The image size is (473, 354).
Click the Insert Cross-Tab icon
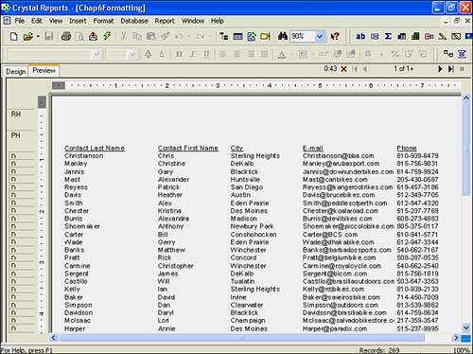tap(402, 36)
